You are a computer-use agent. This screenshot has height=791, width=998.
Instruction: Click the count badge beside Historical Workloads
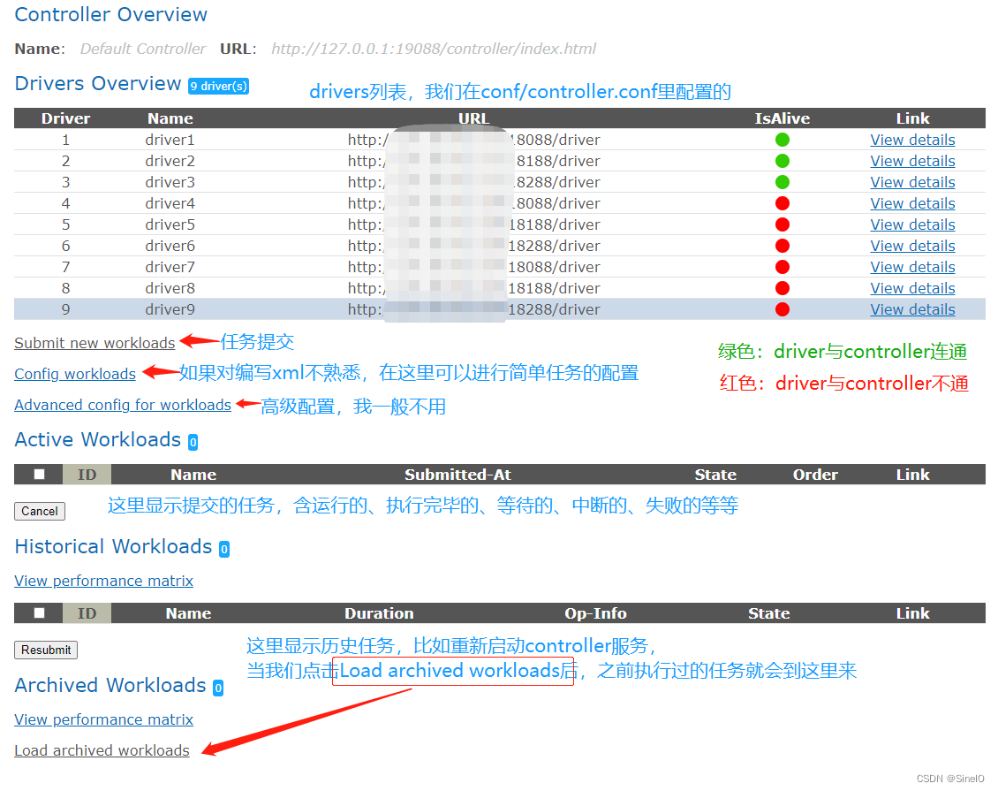pos(223,549)
